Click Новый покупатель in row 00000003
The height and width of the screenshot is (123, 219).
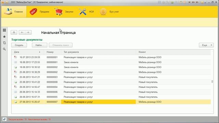[x=148, y=77]
